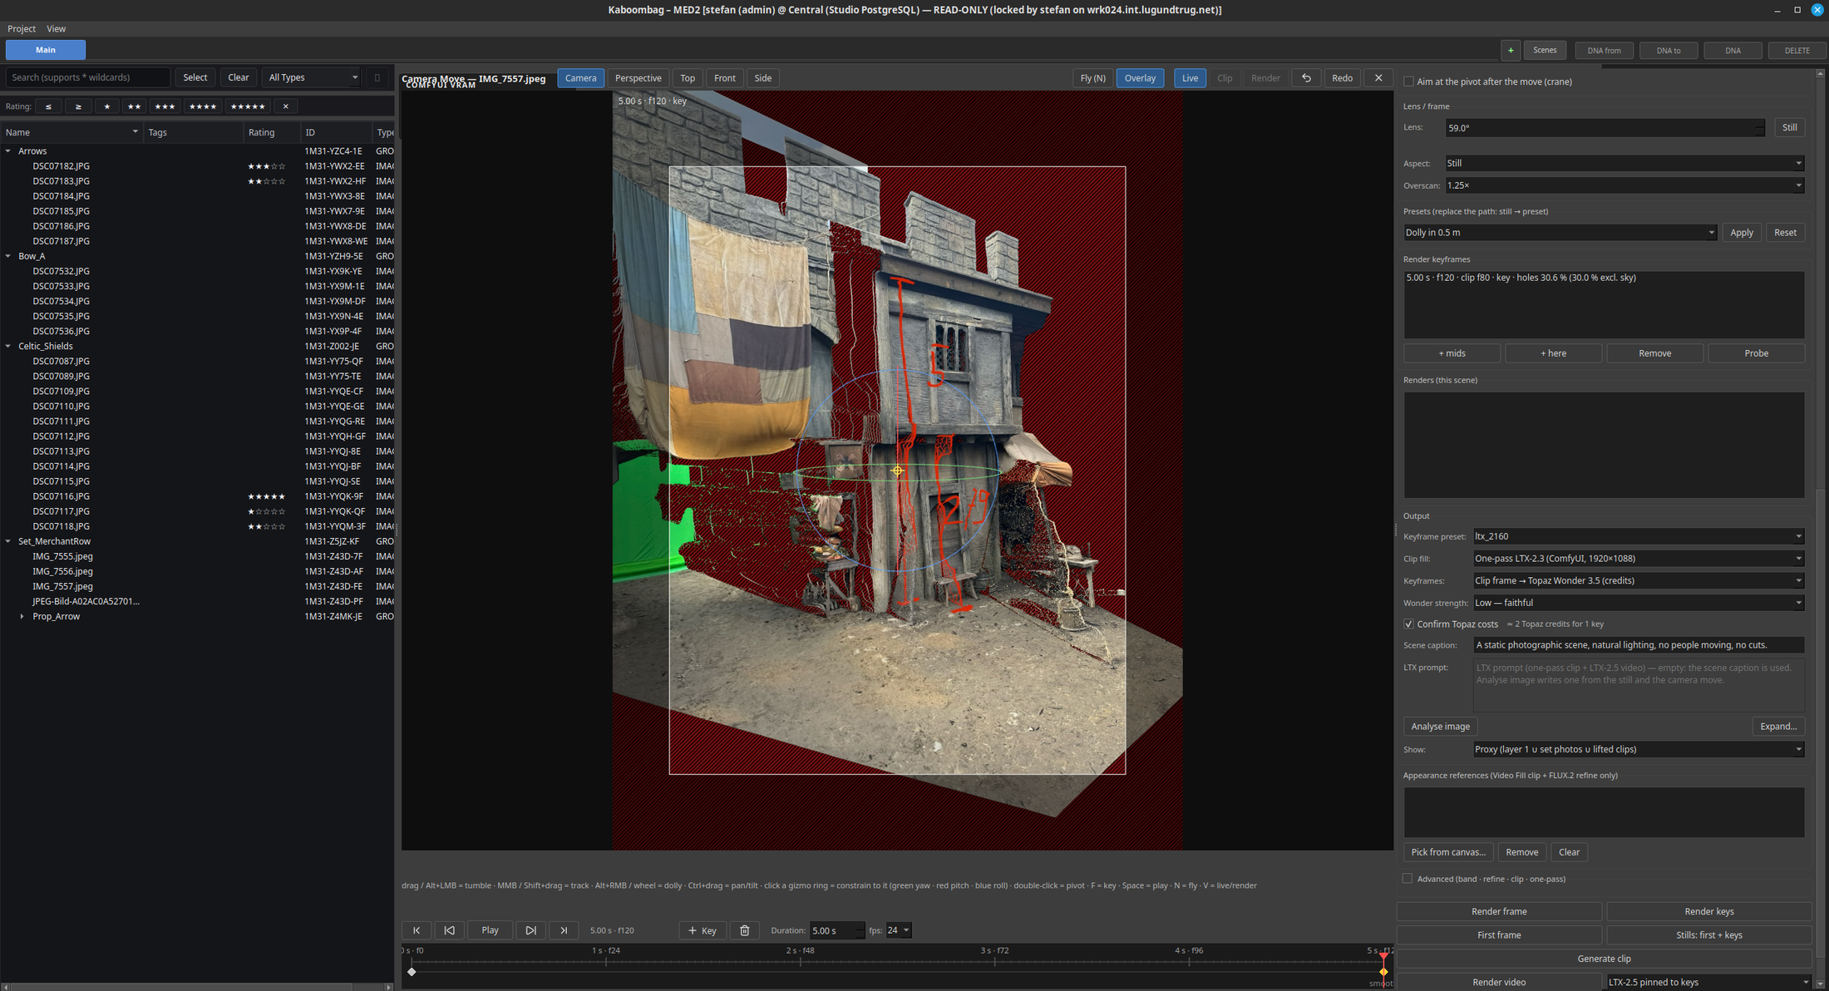Open the Aspect dropdown
Image resolution: width=1829 pixels, height=991 pixels.
1624,163
